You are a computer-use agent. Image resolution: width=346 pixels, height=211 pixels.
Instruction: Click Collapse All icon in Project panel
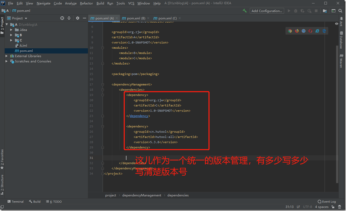pyautogui.click(x=69, y=18)
